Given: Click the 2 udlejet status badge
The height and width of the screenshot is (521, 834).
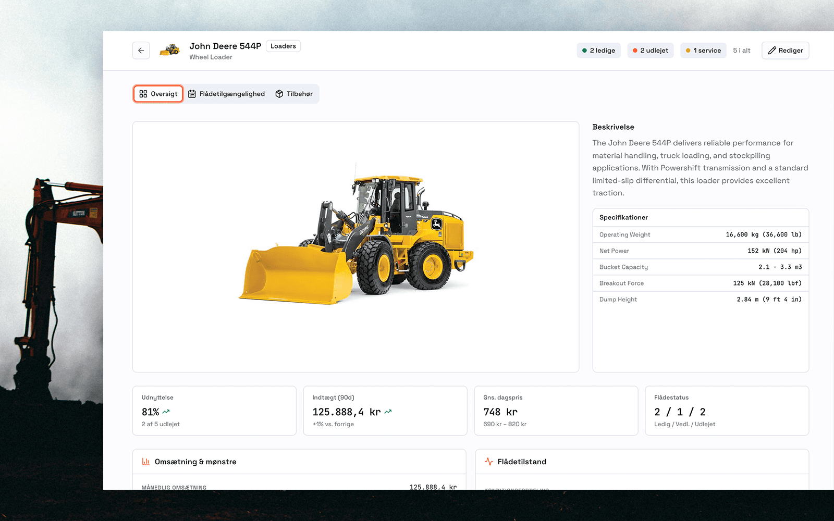Looking at the screenshot, I should [651, 51].
